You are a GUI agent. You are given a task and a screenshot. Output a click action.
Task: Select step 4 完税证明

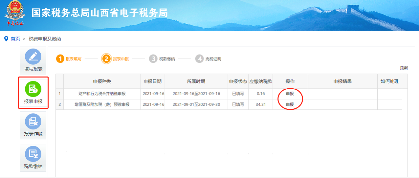[208, 59]
